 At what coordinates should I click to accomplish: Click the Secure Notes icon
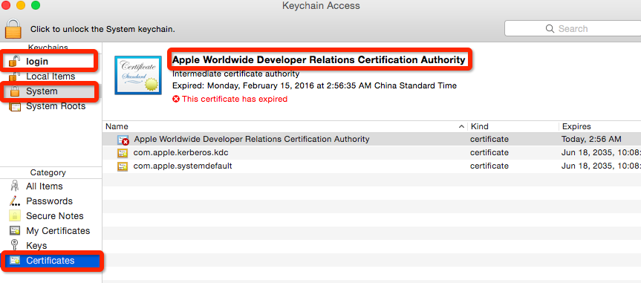point(15,216)
